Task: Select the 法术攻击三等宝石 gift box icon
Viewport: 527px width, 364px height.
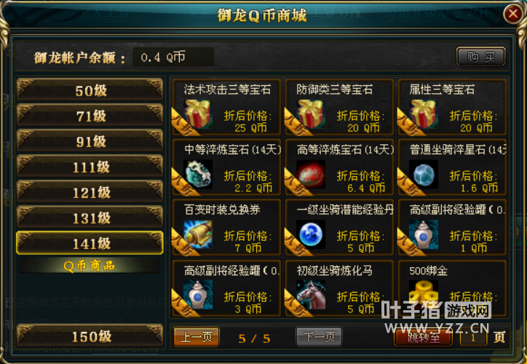Action: (x=198, y=114)
